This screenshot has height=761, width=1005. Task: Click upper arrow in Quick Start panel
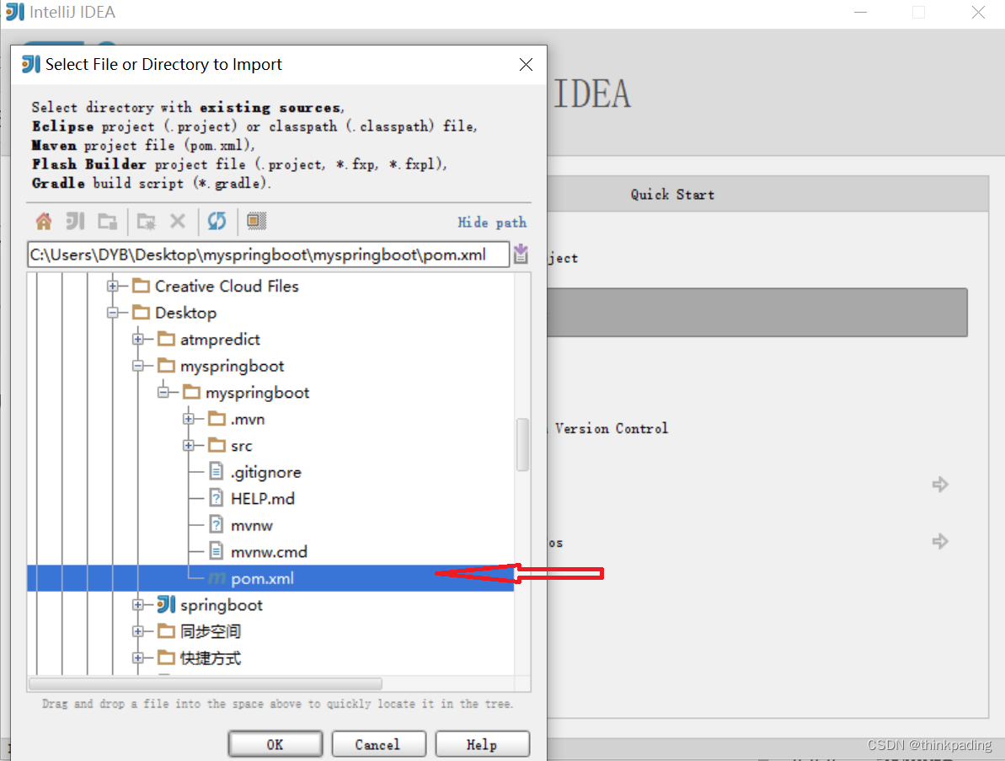click(x=940, y=485)
